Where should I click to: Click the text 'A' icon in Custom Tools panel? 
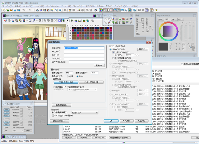tap(127, 19)
